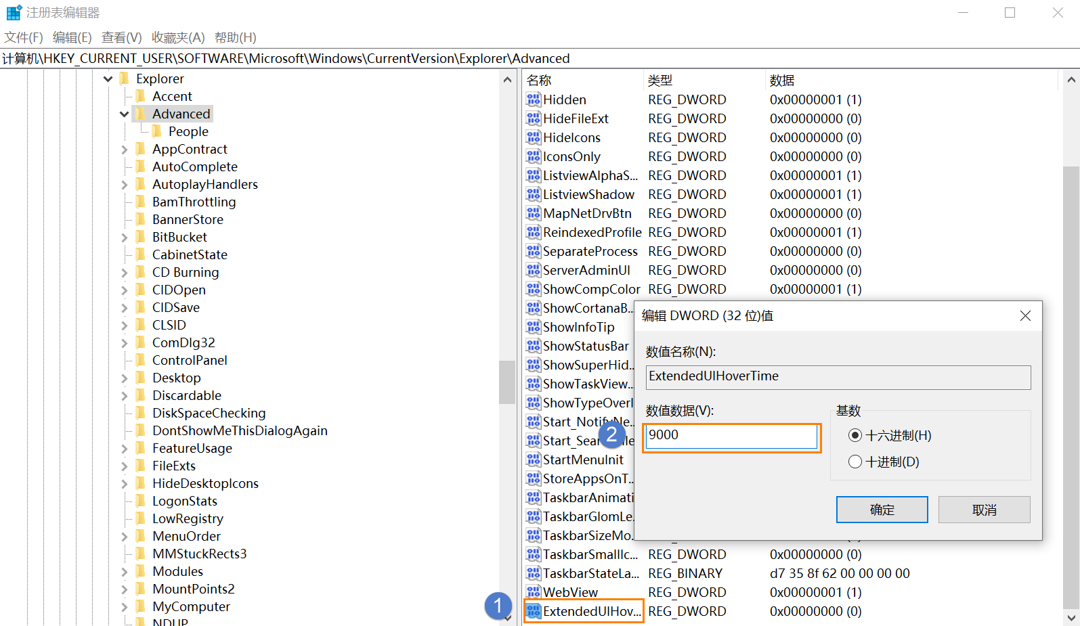Select the MMStuckRects3 key
1080x626 pixels.
click(200, 554)
